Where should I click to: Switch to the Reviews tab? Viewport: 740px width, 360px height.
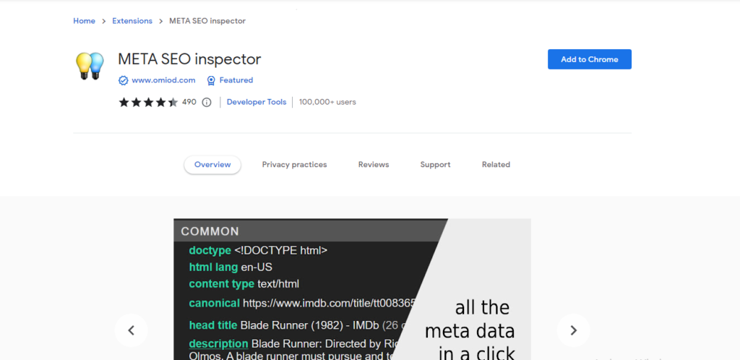[x=374, y=165]
